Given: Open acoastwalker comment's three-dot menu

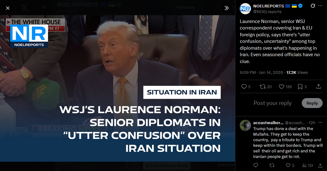Looking at the screenshot, I should (x=320, y=123).
